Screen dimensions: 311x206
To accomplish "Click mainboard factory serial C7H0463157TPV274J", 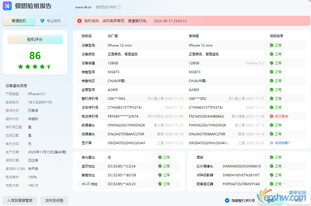I will point(125,107).
